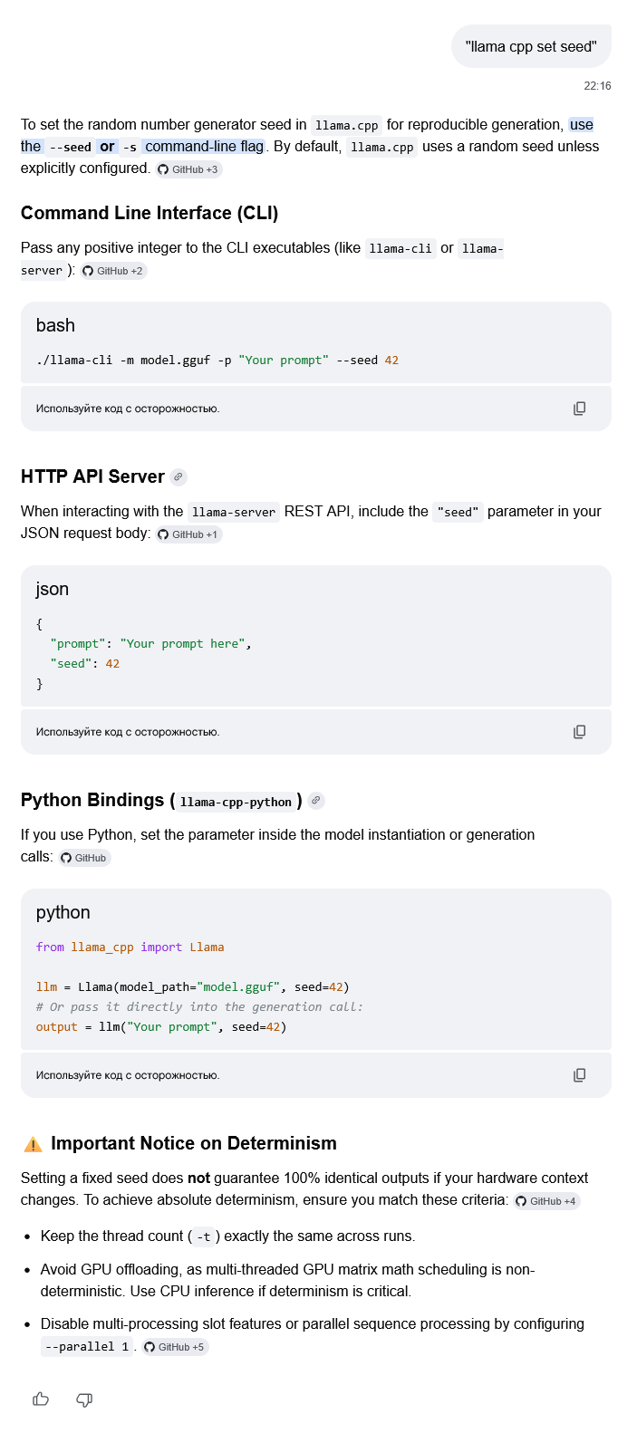Open the GitHub +1 source chip
Screen dimensions: 637x1443
click(x=188, y=534)
